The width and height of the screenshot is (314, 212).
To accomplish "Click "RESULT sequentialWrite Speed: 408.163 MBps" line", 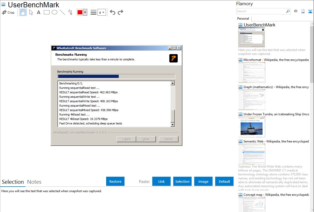I will pyautogui.click(x=89, y=101).
